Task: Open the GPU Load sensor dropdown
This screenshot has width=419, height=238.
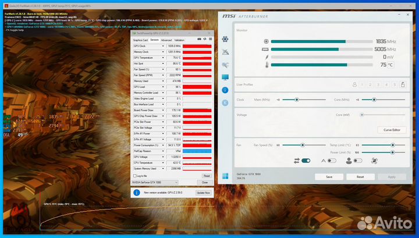Action: [x=163, y=87]
